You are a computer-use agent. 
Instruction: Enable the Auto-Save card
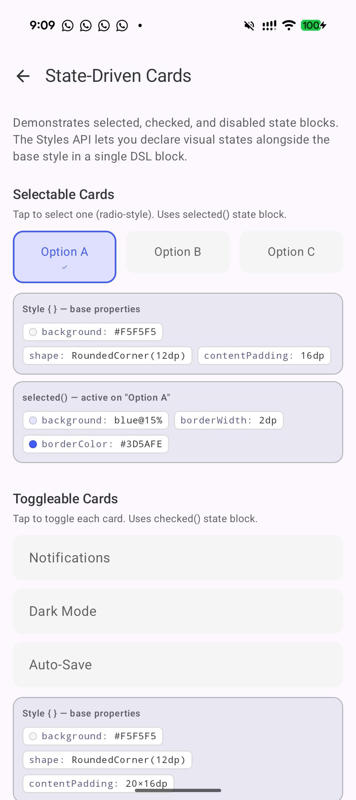tap(178, 665)
